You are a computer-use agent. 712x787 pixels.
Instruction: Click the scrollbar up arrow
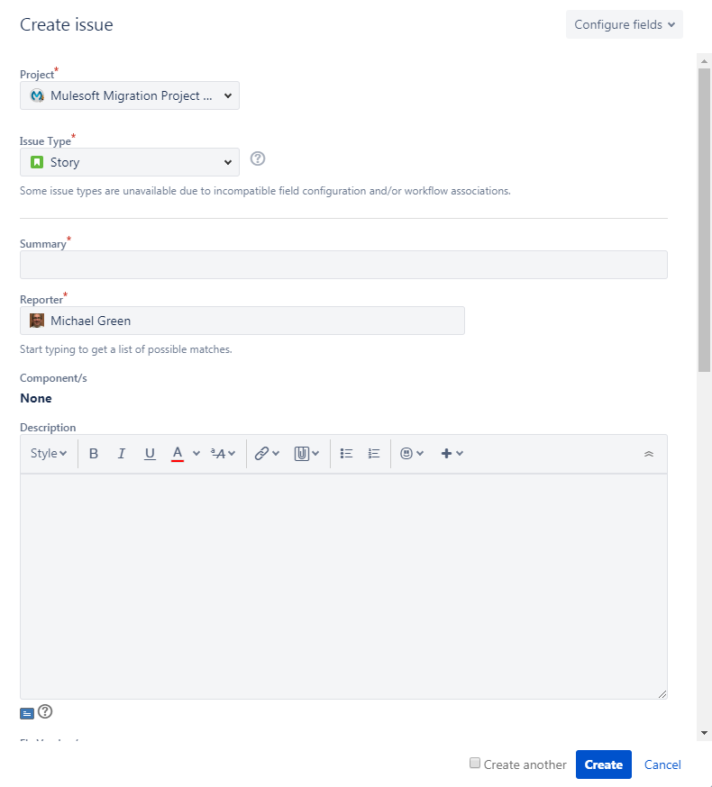click(704, 60)
